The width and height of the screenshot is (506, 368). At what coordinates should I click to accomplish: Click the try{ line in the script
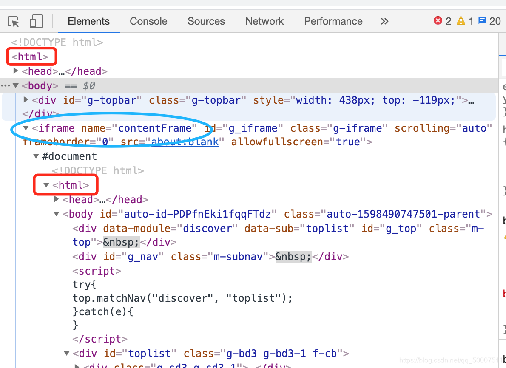pos(85,285)
